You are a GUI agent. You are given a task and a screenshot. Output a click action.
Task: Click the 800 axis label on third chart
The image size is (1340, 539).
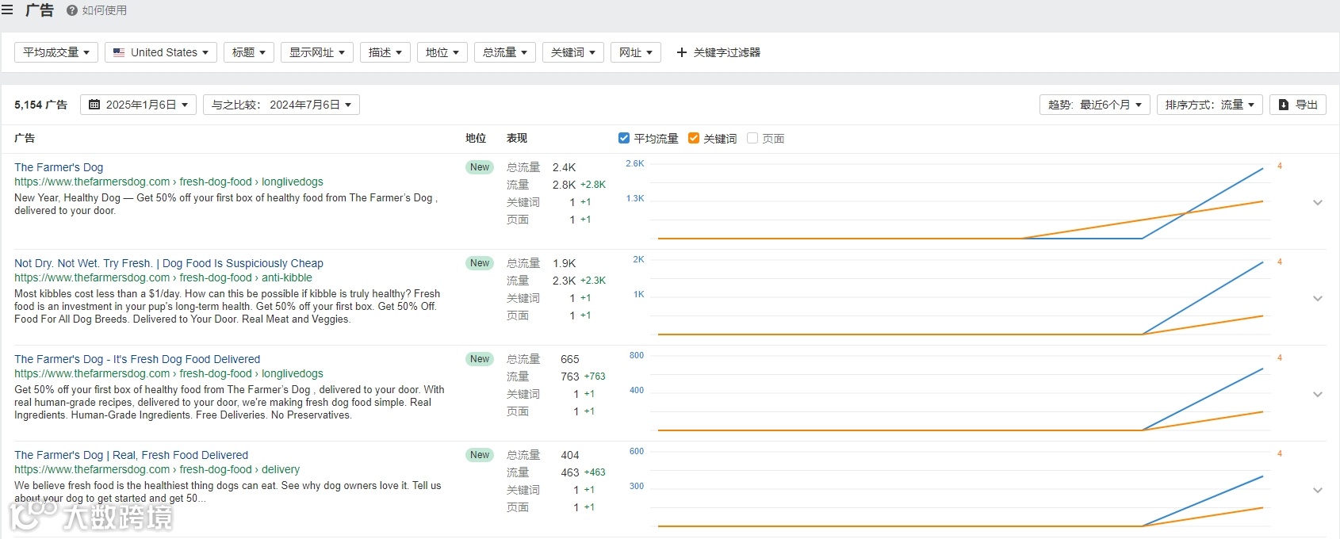pyautogui.click(x=637, y=355)
